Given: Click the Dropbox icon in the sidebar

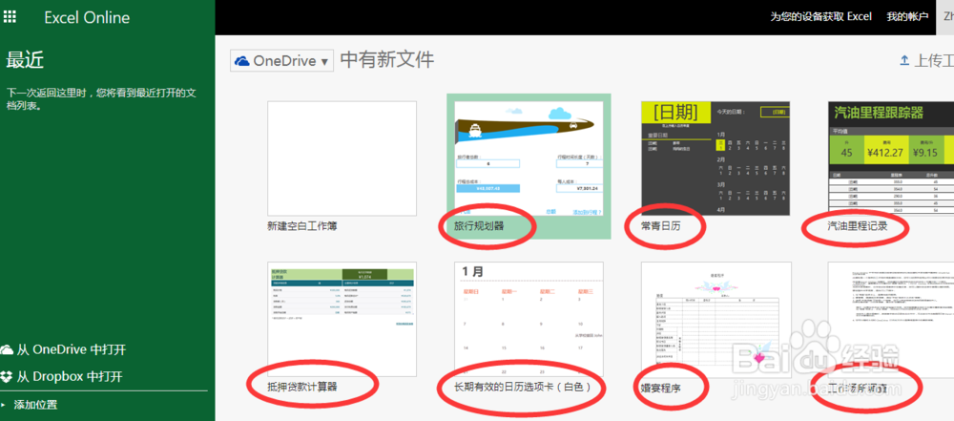Looking at the screenshot, I should [x=6, y=376].
